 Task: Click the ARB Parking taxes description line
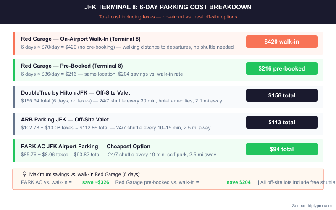pyautogui.click(x=115, y=128)
